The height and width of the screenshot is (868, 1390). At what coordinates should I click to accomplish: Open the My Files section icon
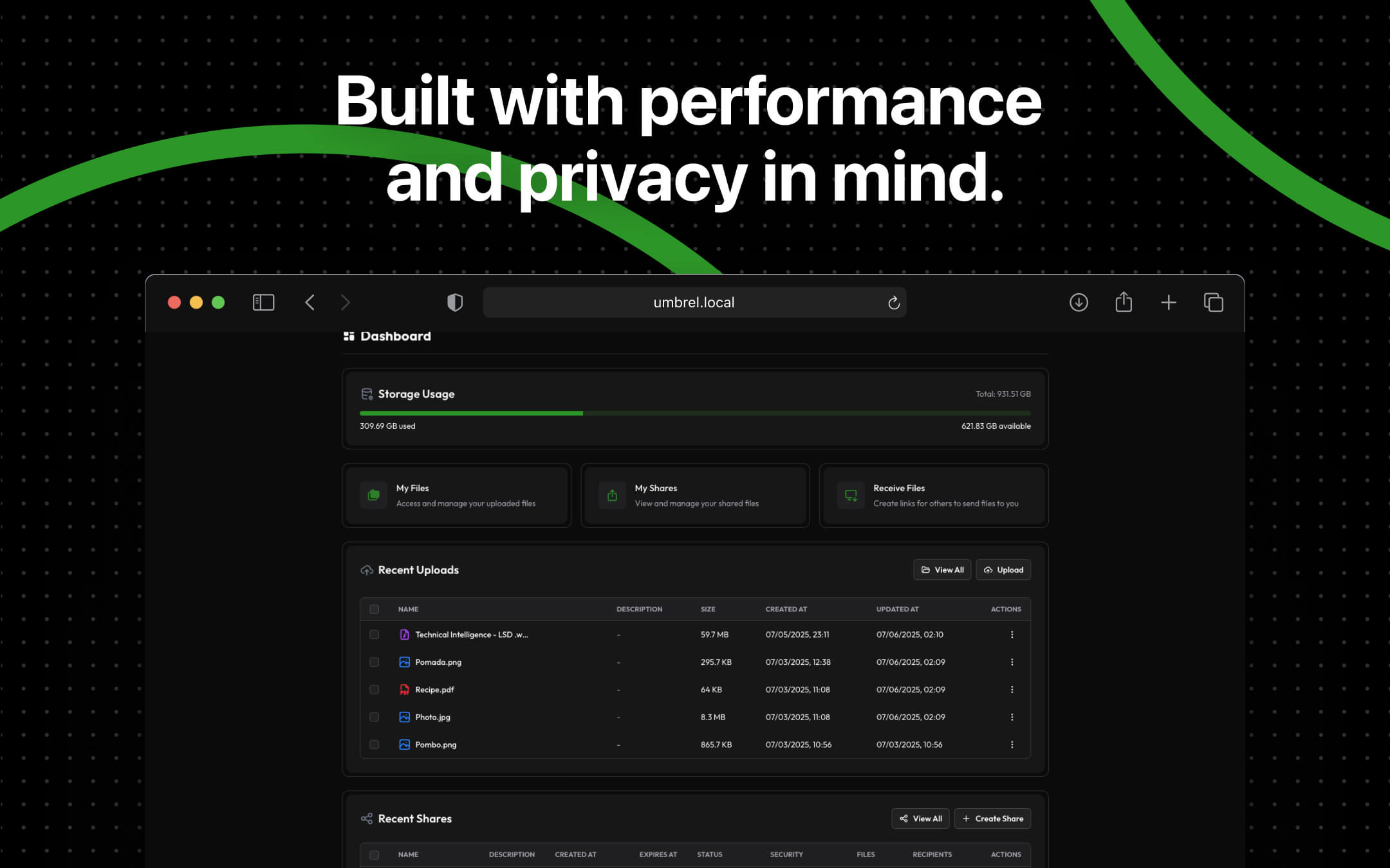coord(373,495)
